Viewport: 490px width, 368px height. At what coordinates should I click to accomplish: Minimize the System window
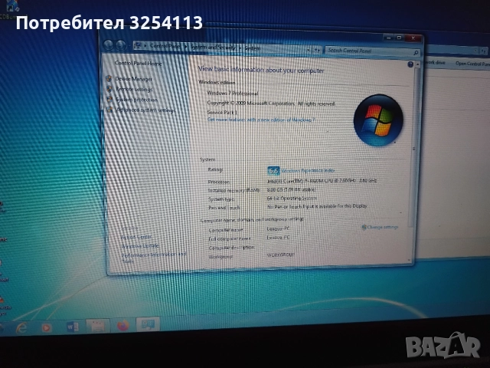click(x=388, y=38)
